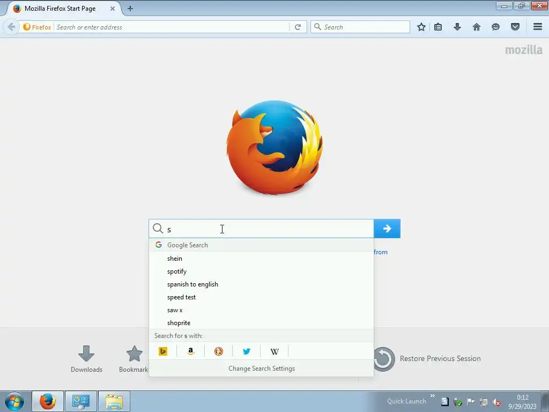Click the start page search field containing s
This screenshot has height=412, width=549.
261,229
